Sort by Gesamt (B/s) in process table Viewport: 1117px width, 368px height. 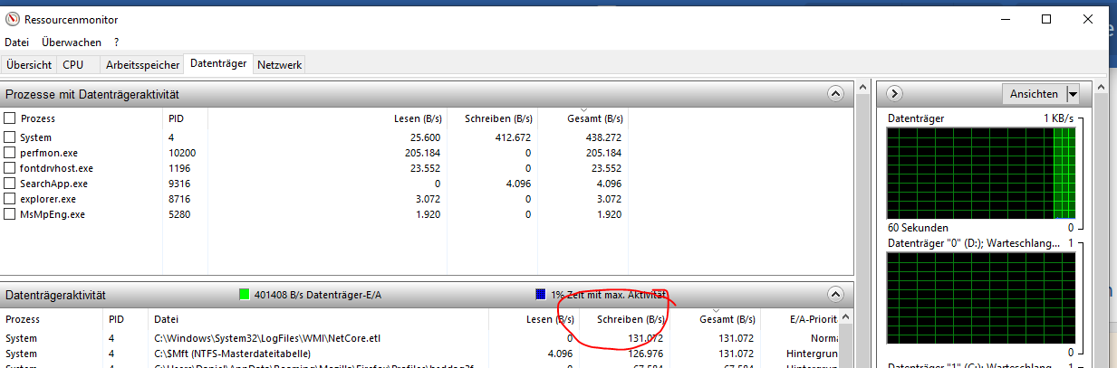coord(592,118)
